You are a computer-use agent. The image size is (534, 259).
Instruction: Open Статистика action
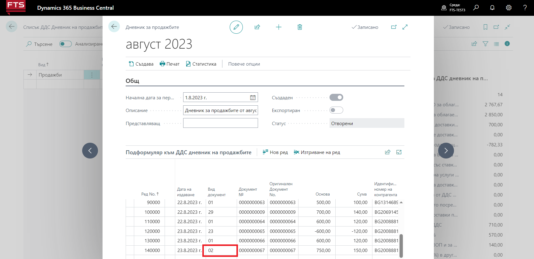pos(201,64)
